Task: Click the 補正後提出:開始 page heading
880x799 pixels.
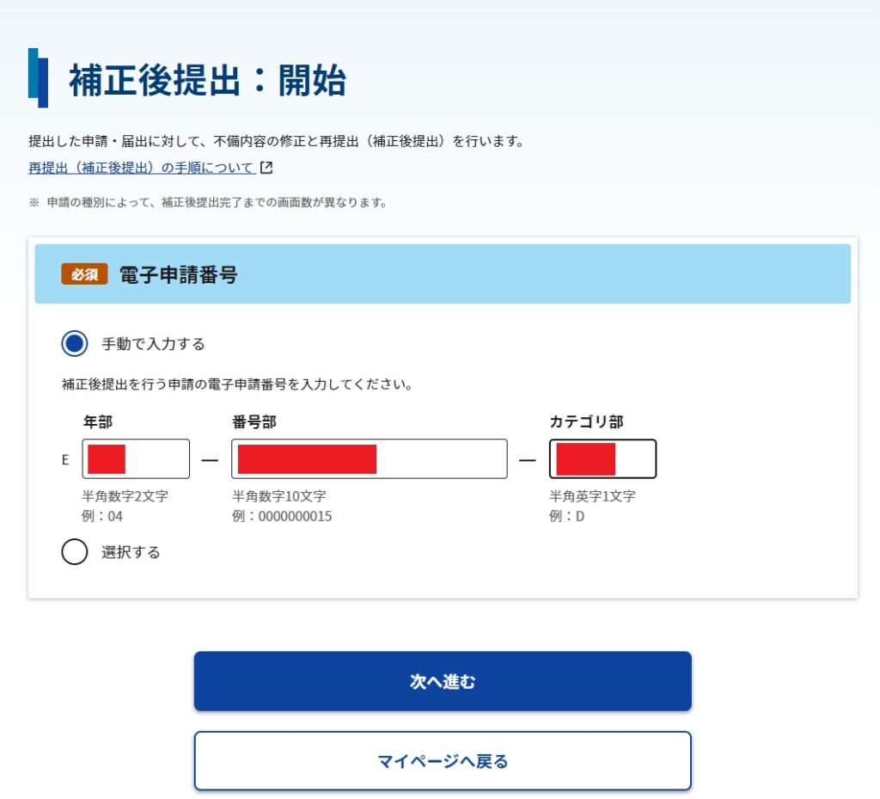Action: pos(207,81)
